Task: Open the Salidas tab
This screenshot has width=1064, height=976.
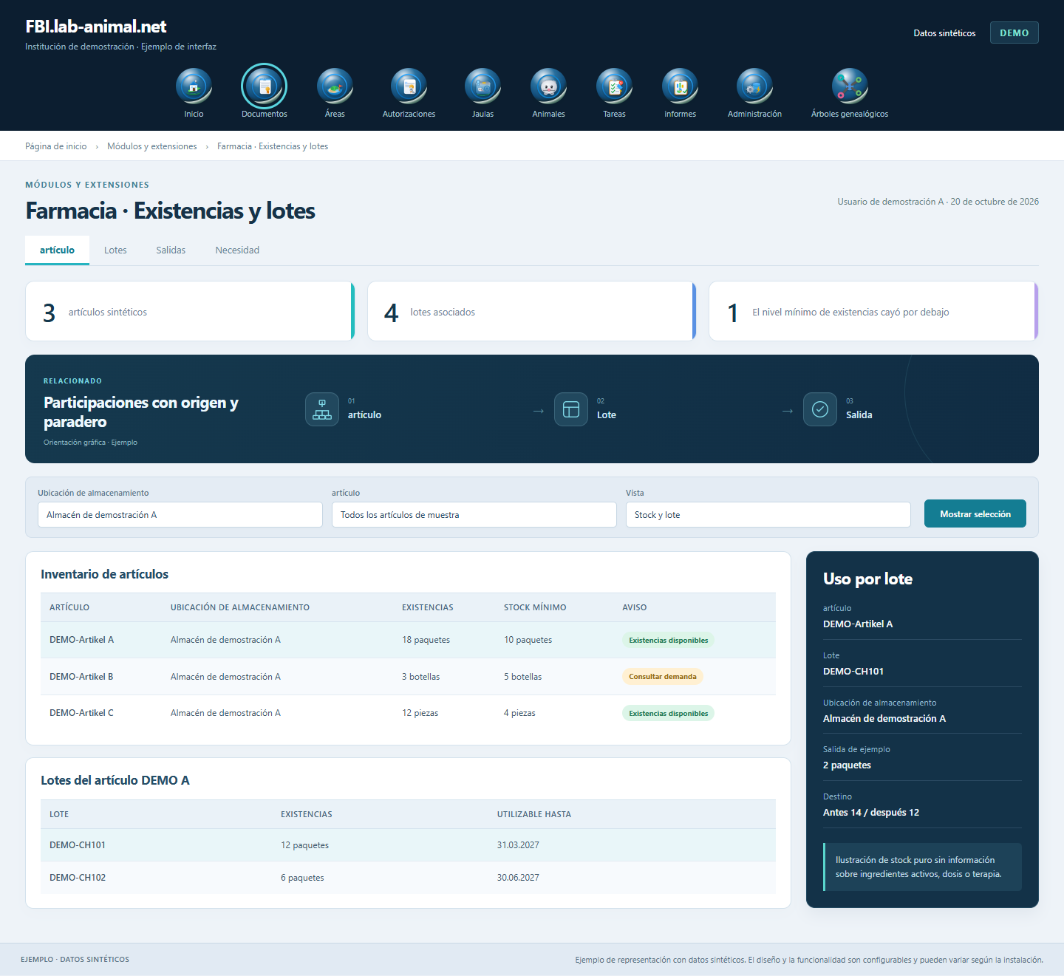Action: tap(171, 250)
